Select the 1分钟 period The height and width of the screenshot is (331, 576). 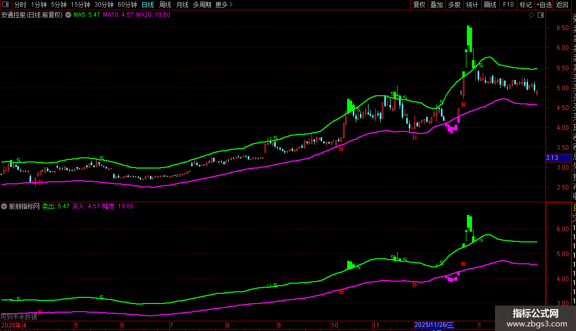[x=39, y=5]
